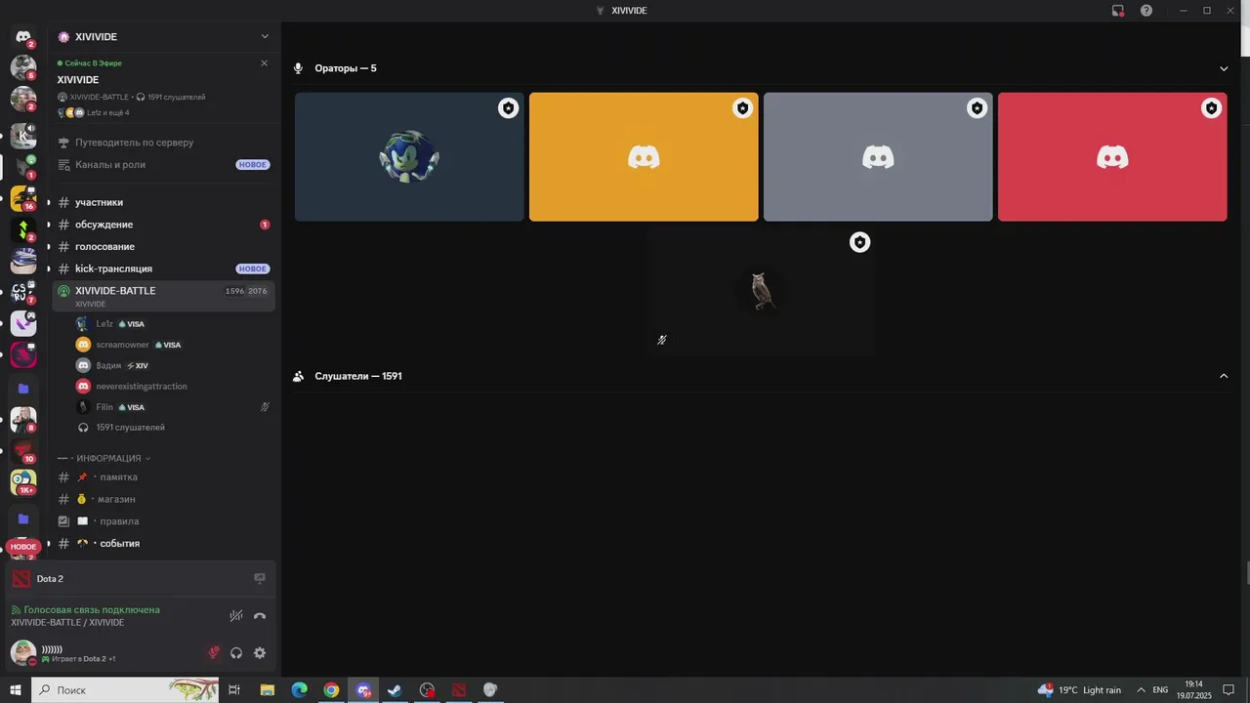Image resolution: width=1250 pixels, height=703 pixels.
Task: Click moderator badge on the orange speaker tile
Action: pyautogui.click(x=743, y=108)
